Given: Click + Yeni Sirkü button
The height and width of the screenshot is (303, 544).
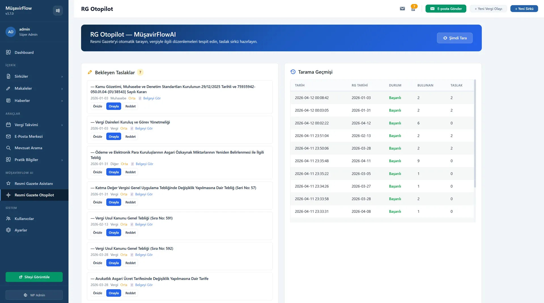Looking at the screenshot, I should tap(524, 9).
